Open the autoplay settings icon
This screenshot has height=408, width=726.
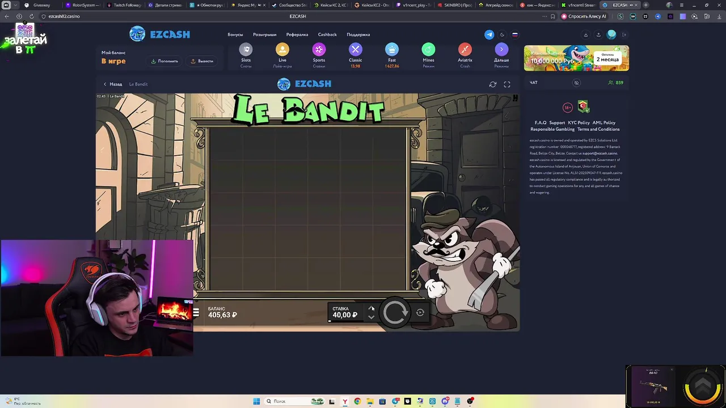[420, 312]
